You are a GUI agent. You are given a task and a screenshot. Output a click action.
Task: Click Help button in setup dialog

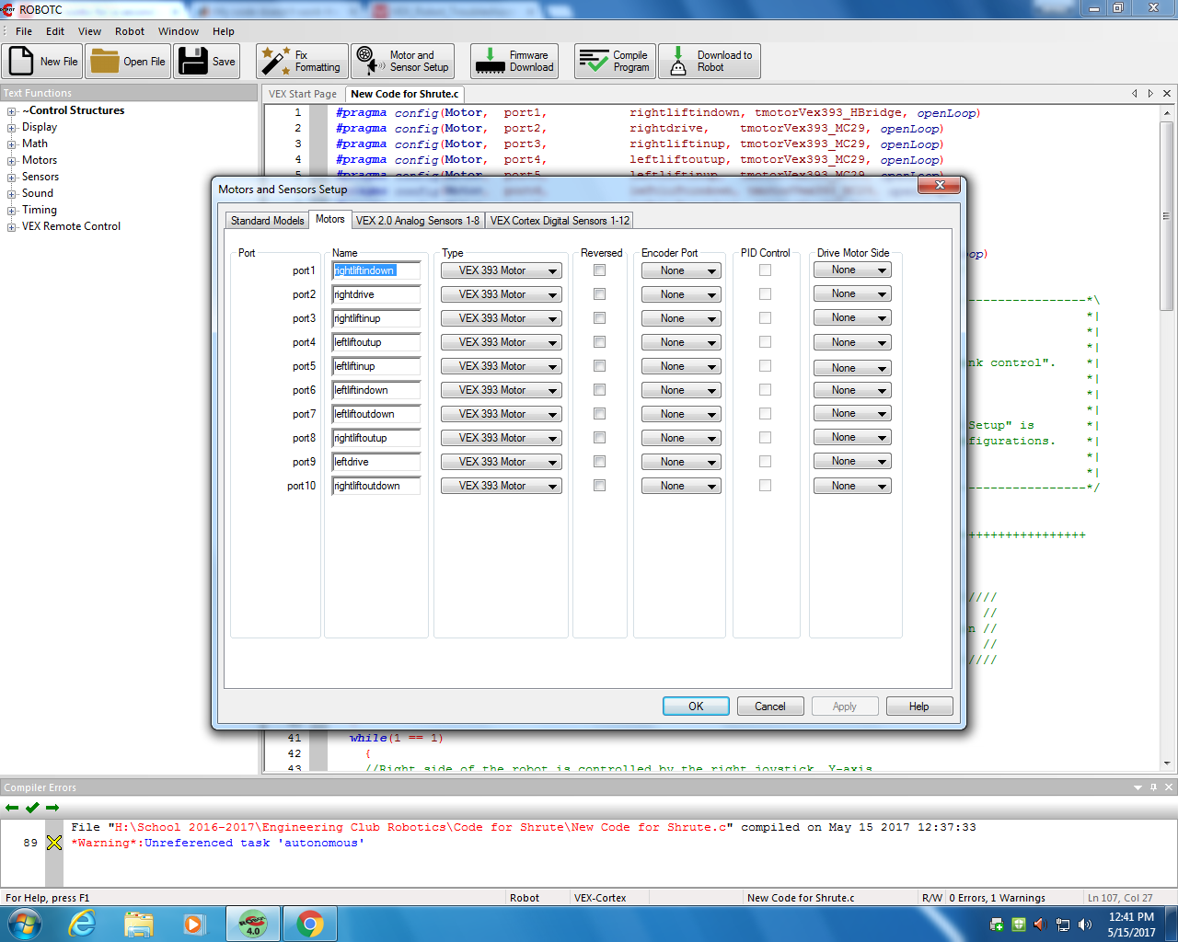[x=918, y=706]
